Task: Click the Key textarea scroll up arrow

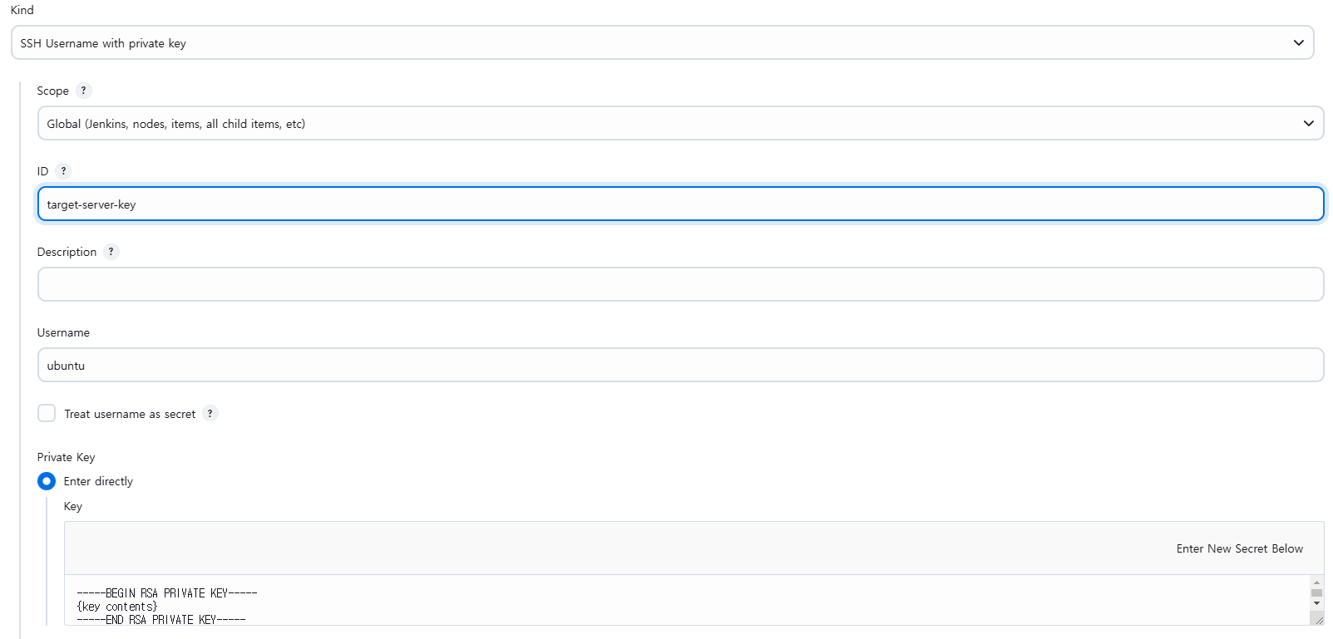Action: point(1316,582)
